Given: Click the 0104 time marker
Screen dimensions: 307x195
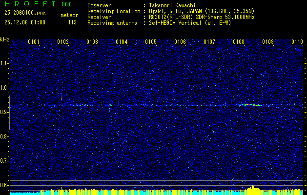Looking at the screenshot, I should point(122,41).
